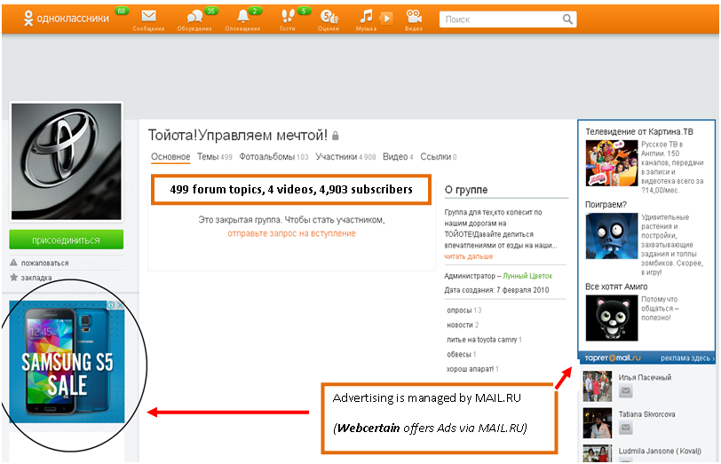
Task: Click message icon beside Tatiana Skvorcova
Action: click(x=625, y=429)
